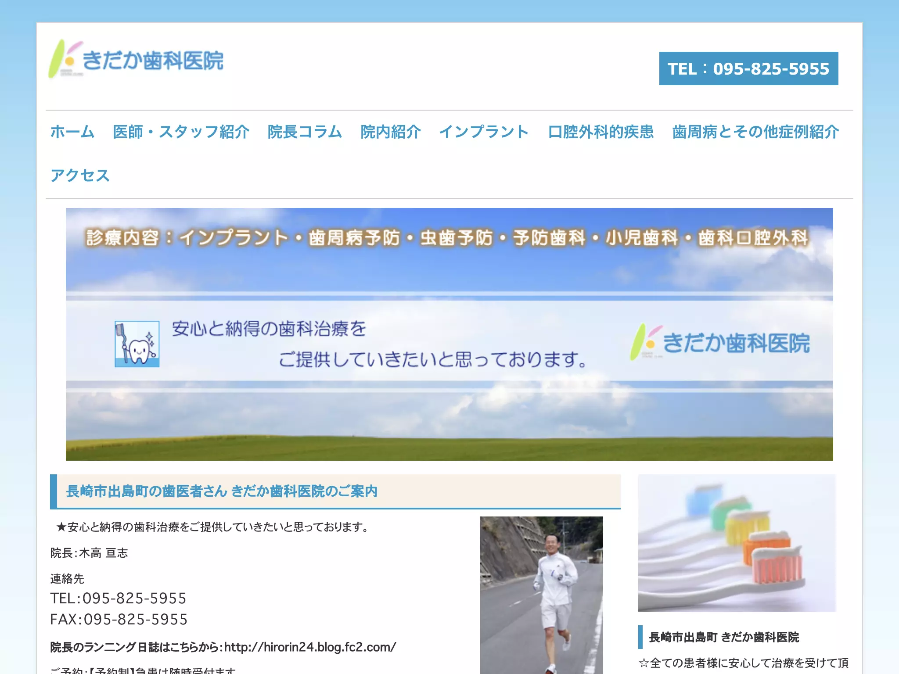
Task: Select 院内紹介 in the navigation
Action: pyautogui.click(x=391, y=132)
